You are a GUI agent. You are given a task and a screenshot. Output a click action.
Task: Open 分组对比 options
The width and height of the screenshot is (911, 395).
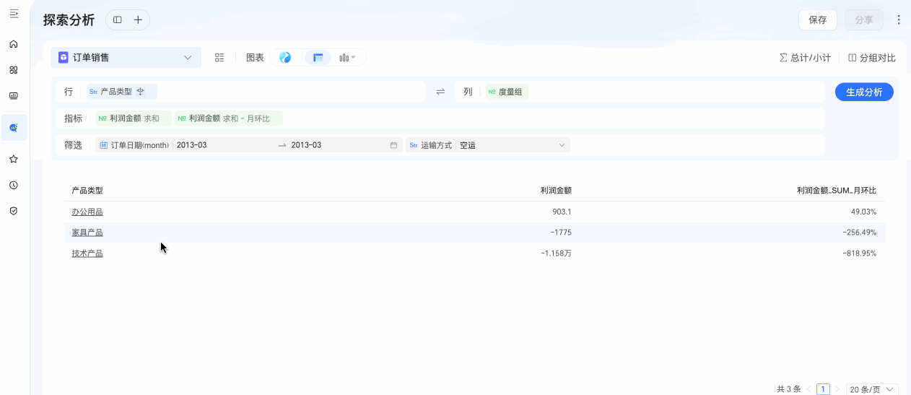point(872,58)
